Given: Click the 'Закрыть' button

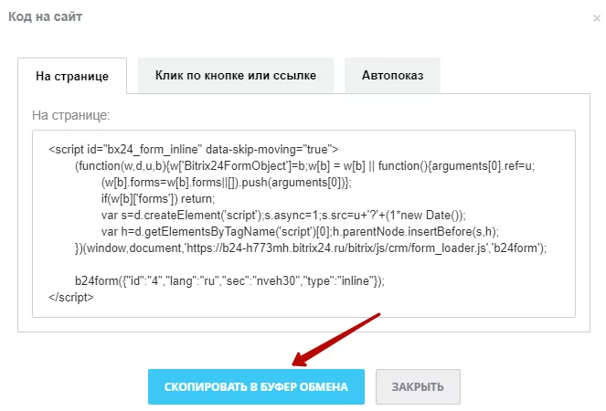Looking at the screenshot, I should [x=418, y=386].
